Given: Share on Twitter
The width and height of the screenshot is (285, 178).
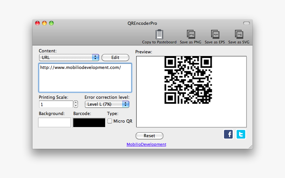Looking at the screenshot, I should click(241, 134).
